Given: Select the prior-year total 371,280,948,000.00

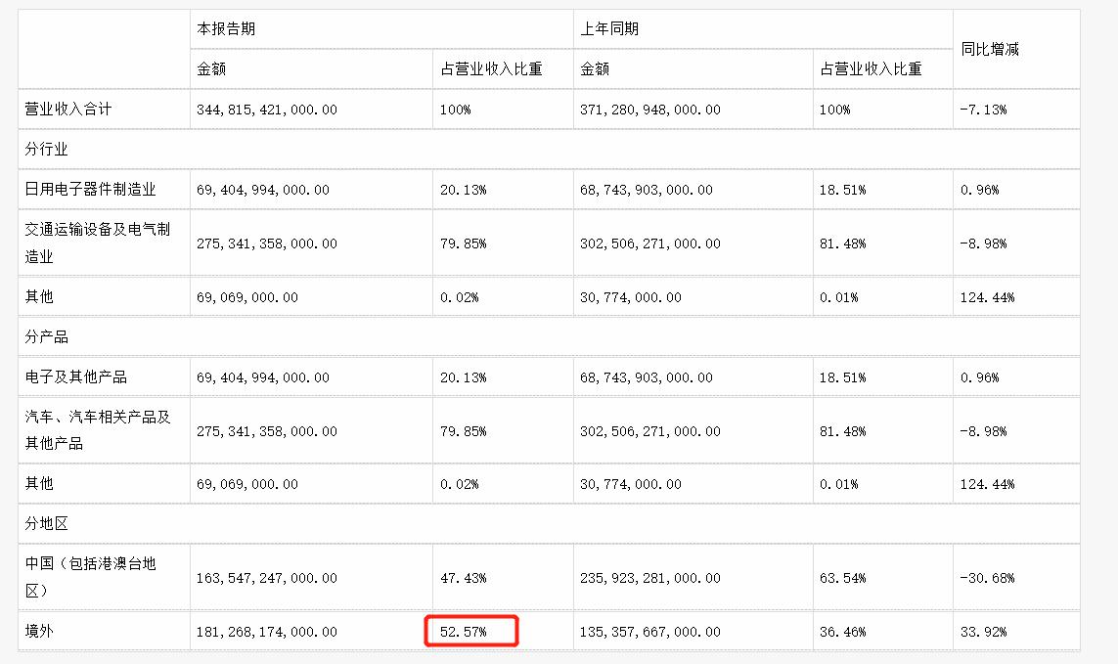Looking at the screenshot, I should (650, 110).
